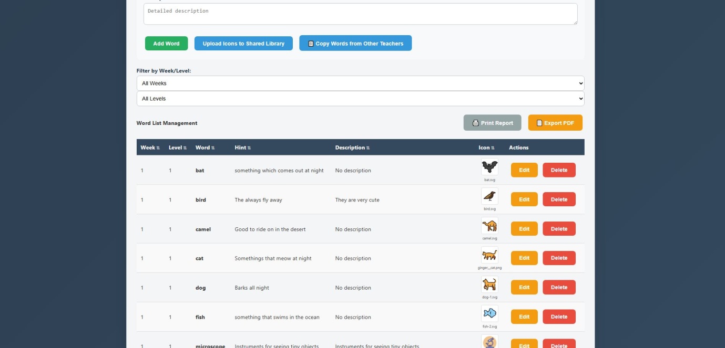Open the All Levels filter dropdown

360,99
